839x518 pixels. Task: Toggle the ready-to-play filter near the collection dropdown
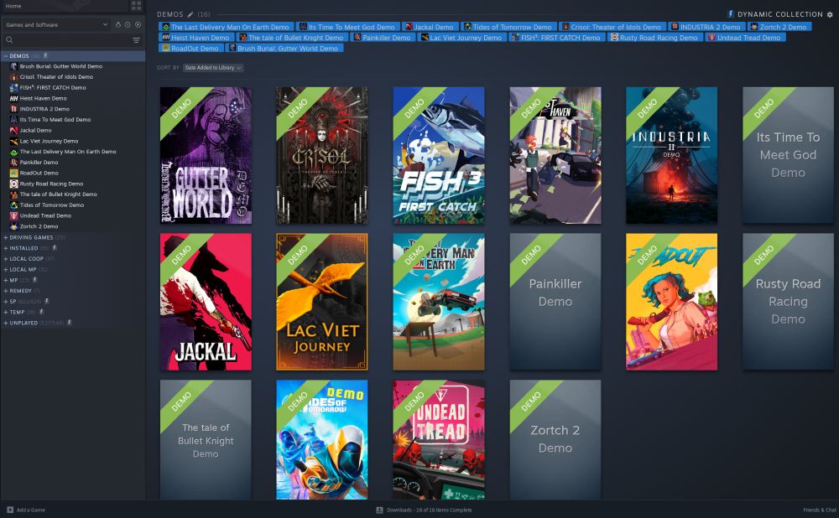coord(138,24)
